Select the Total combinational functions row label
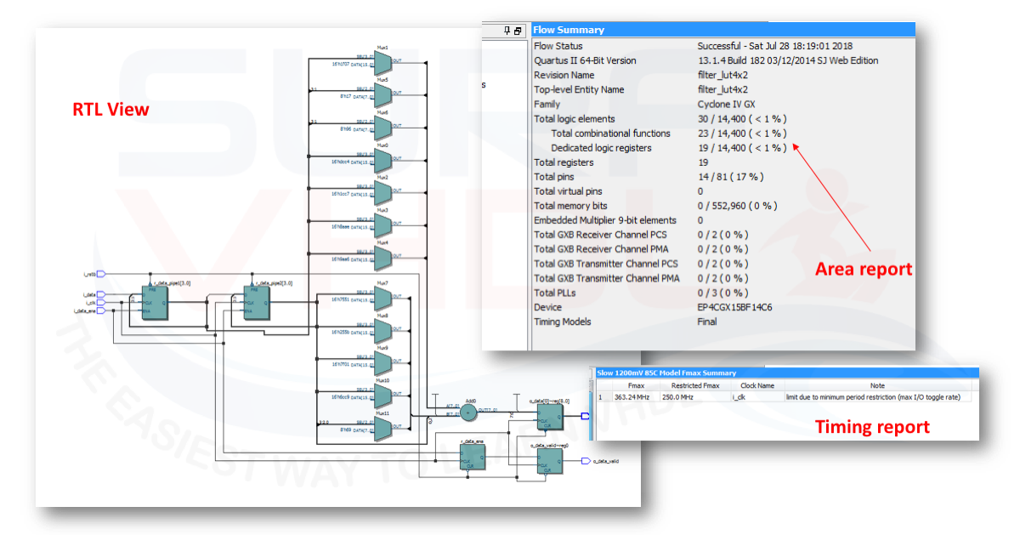The image size is (1020, 535). click(x=610, y=133)
